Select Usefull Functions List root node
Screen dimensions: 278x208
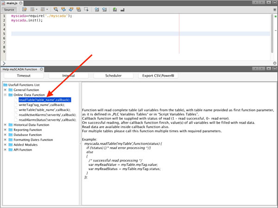coord(24,85)
